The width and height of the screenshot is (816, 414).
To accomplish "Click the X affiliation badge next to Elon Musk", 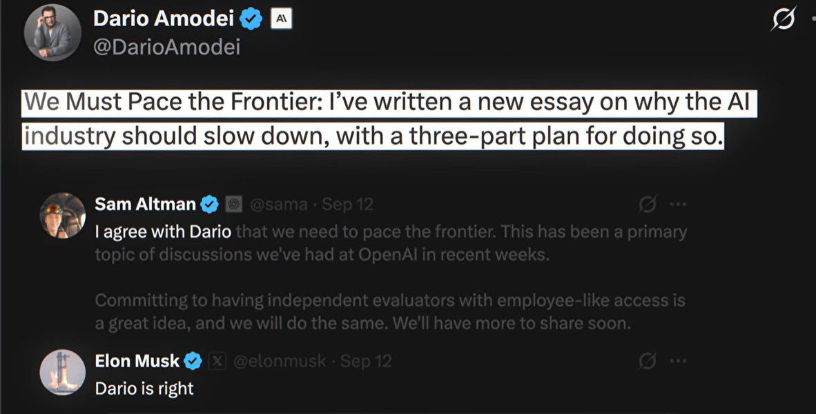I will tap(217, 360).
